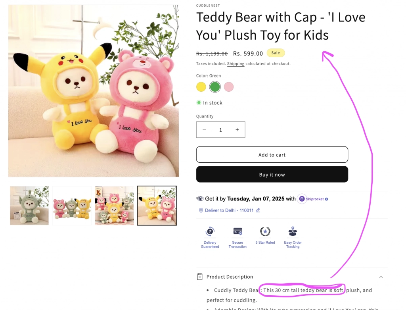Decrease quantity with the minus button
The height and width of the screenshot is (310, 406).
(204, 130)
